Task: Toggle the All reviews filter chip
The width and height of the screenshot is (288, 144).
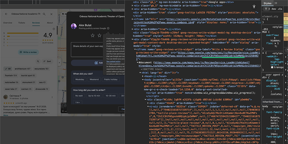Action: tap(8, 69)
